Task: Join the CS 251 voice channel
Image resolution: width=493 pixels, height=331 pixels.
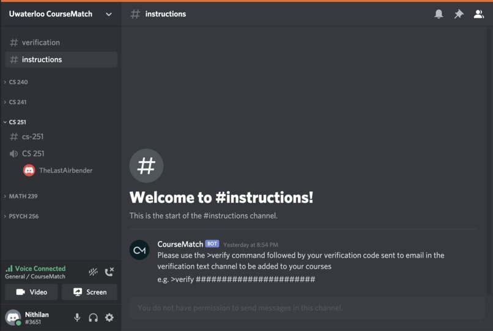Action: click(61, 153)
